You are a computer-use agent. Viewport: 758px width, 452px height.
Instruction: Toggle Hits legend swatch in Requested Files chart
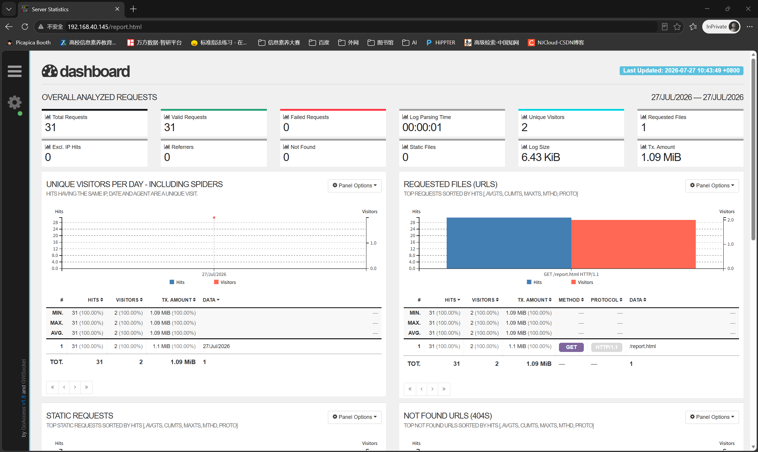tap(529, 282)
